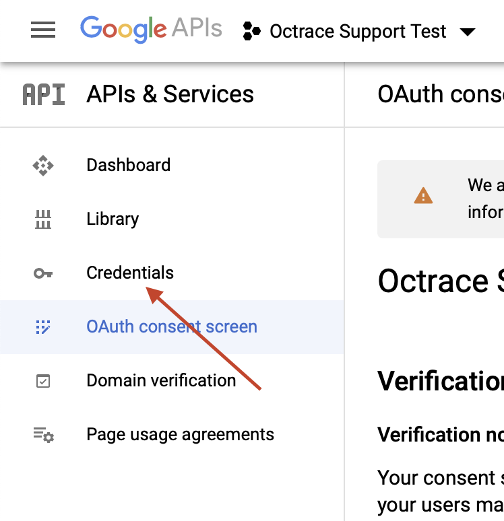Click the API logo icon

click(44, 94)
